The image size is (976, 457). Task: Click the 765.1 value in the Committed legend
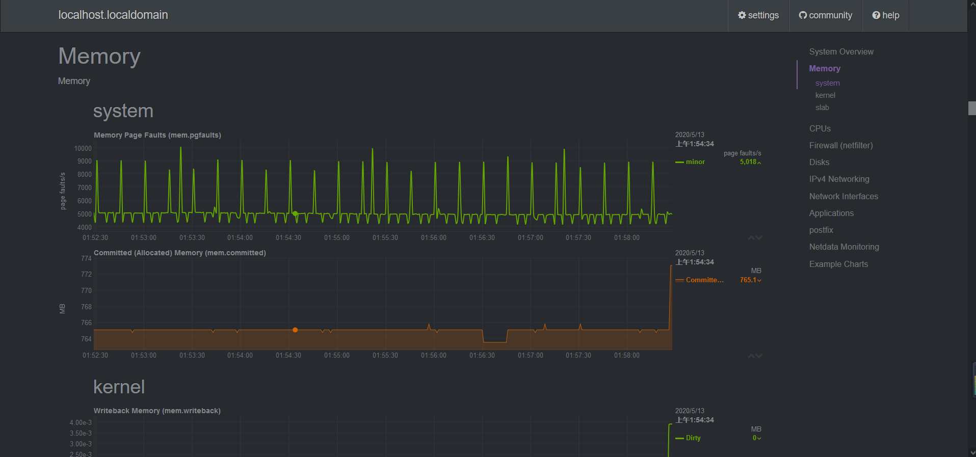tap(748, 280)
